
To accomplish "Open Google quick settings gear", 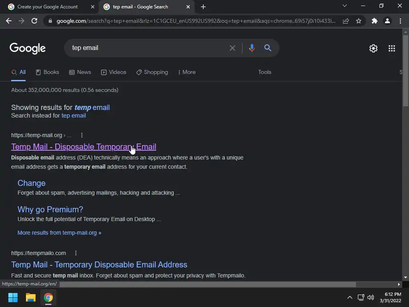I will [x=373, y=48].
